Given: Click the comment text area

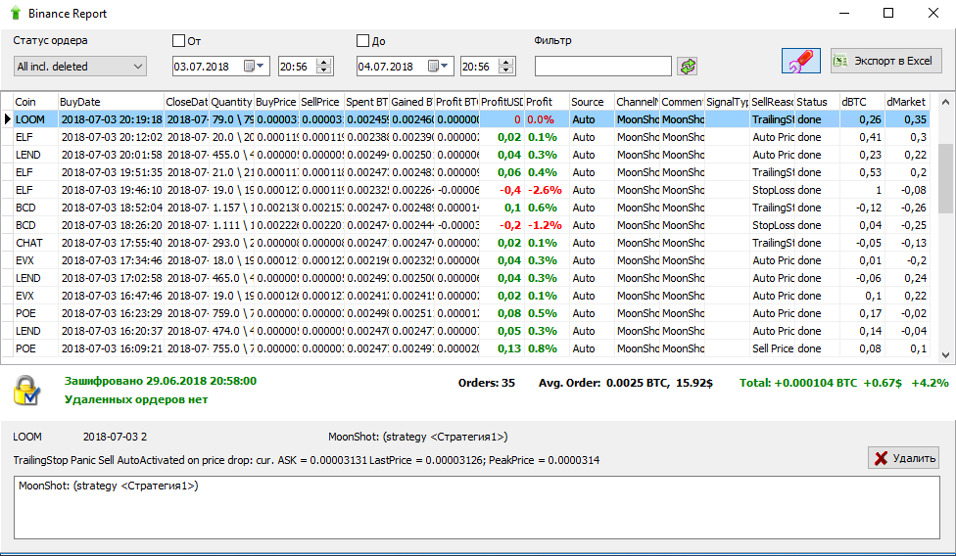Looking at the screenshot, I should [477, 508].
